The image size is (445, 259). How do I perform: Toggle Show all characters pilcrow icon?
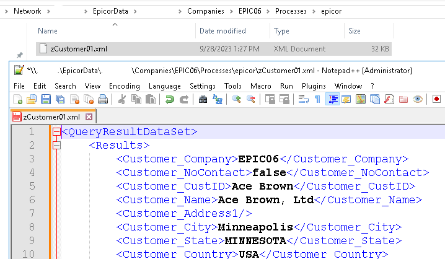click(x=317, y=99)
